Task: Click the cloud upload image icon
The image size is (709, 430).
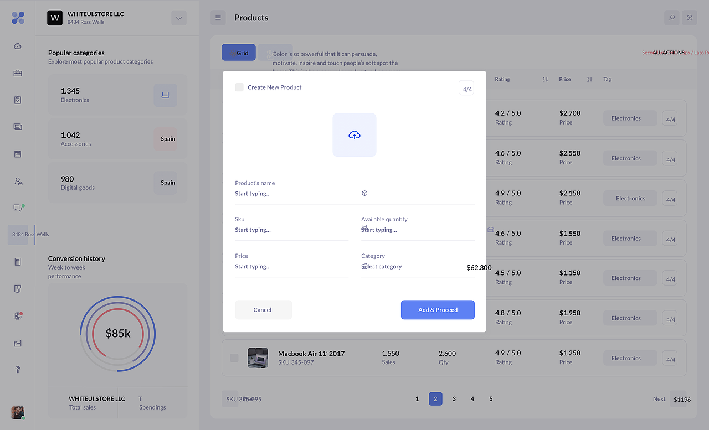Action: (x=354, y=135)
